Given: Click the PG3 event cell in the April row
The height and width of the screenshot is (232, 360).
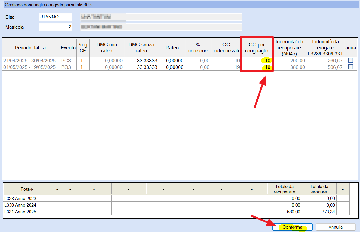Looking at the screenshot, I should coord(68,61).
